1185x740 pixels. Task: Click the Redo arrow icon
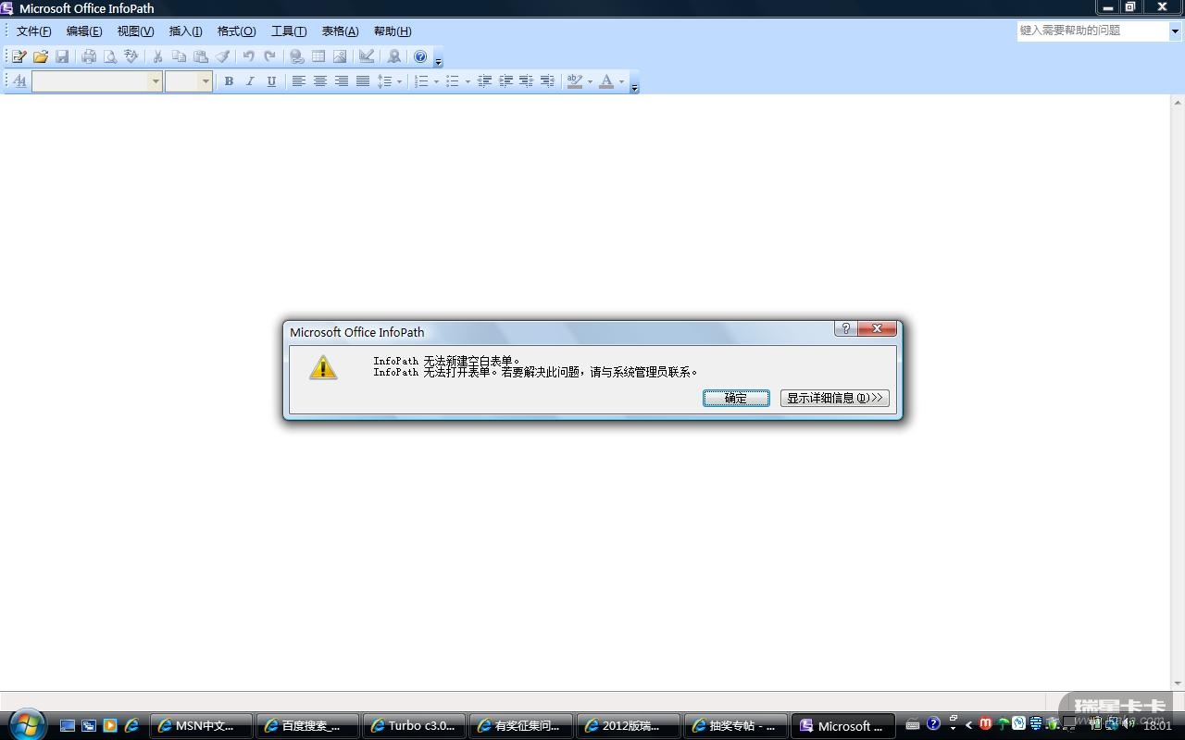(269, 56)
